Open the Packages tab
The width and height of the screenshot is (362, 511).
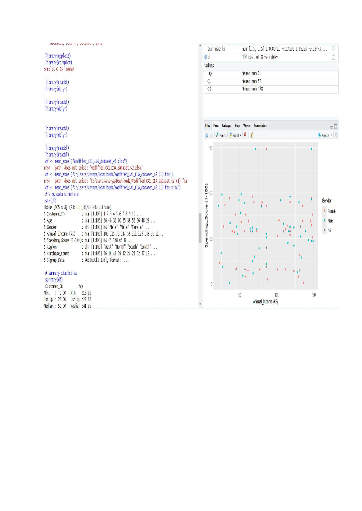227,126
